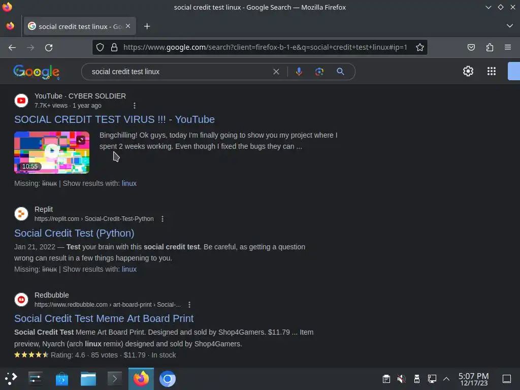This screenshot has height=390, width=520.
Task: Open the removable devices tray icon
Action: tap(417, 379)
